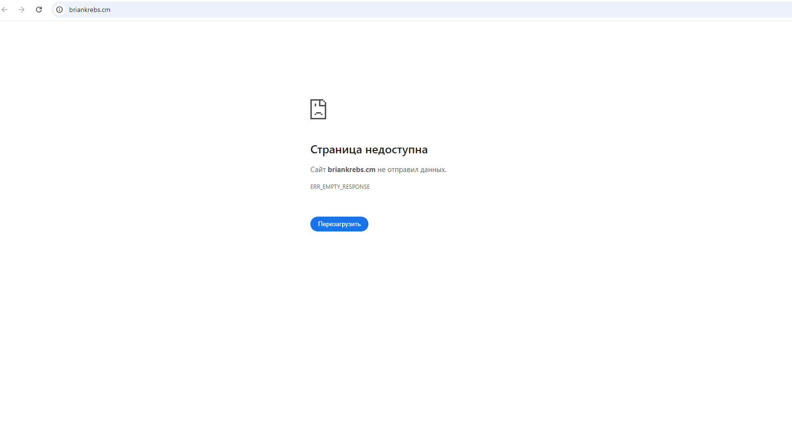Reload the page with the refresh icon
Viewport: 792px width, 427px height.
pos(39,10)
